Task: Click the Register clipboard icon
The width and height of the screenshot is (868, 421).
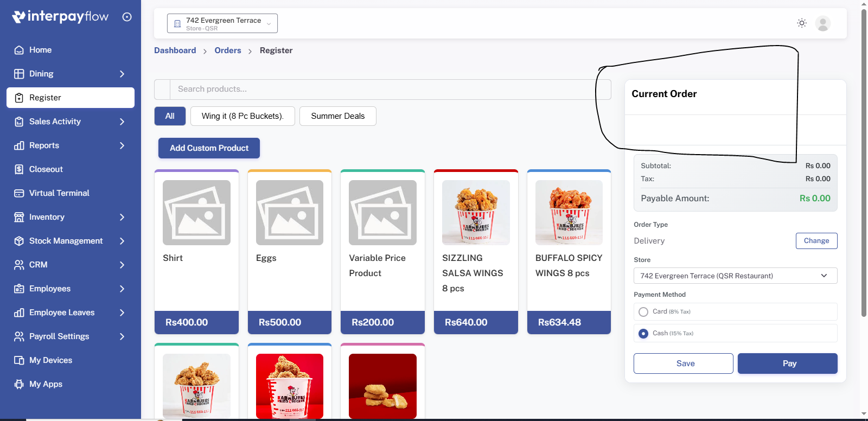Action: click(19, 98)
